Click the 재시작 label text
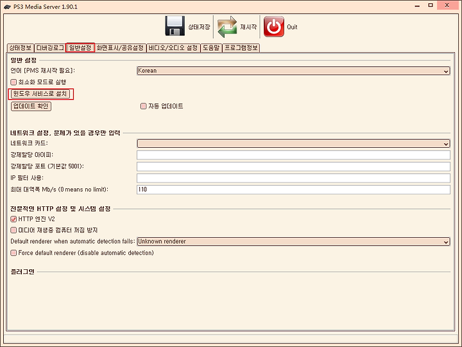The height and width of the screenshot is (347, 462). click(248, 27)
